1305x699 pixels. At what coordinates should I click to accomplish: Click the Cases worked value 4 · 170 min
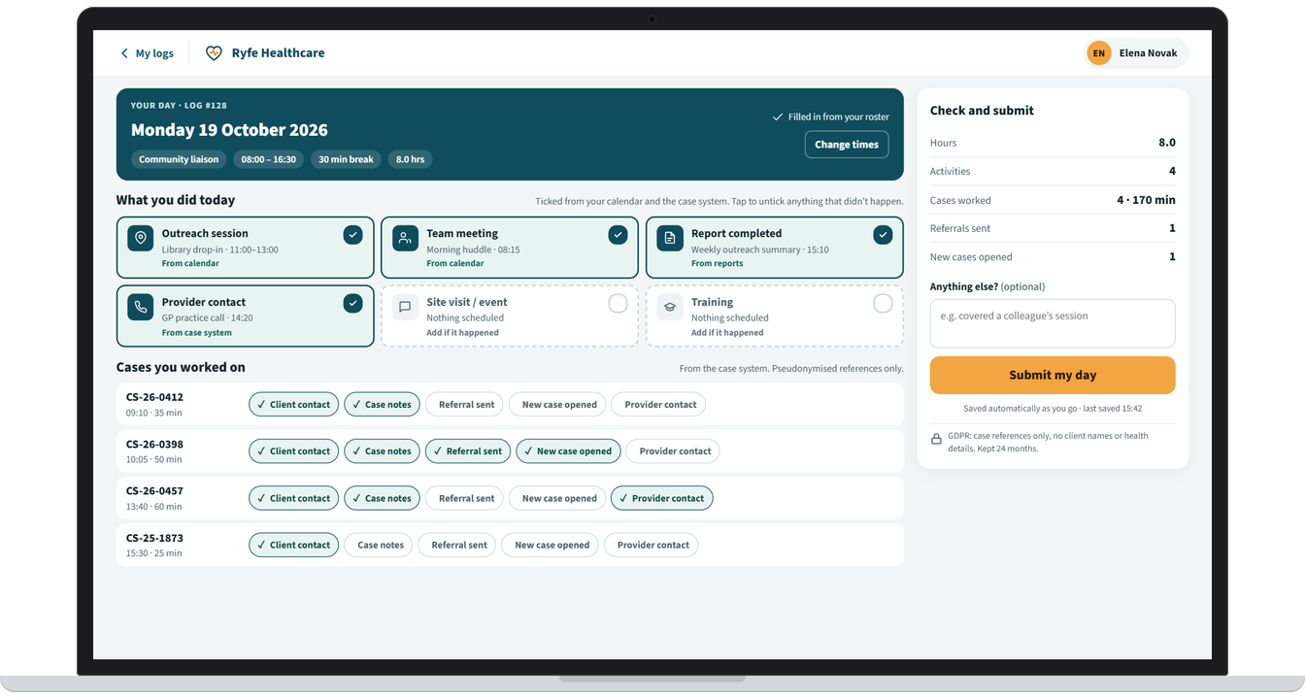[x=1146, y=200]
